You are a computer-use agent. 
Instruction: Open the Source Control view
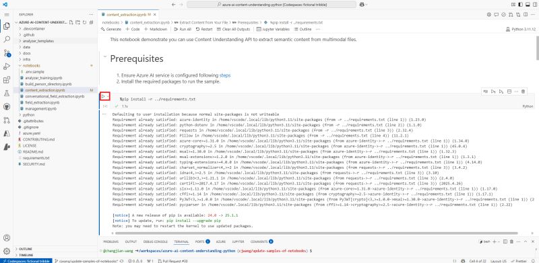tap(7, 53)
